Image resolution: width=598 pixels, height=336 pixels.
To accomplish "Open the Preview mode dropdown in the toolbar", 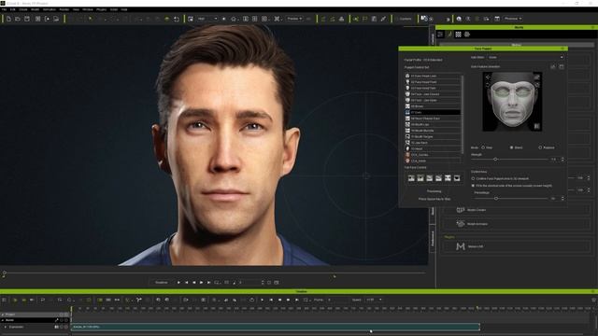I will [296, 19].
